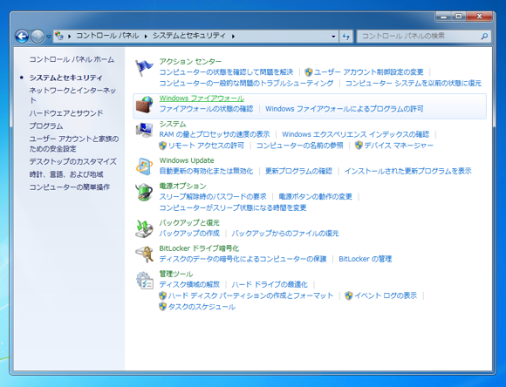Expand arrow after コントロール パネル breadcrumb
The height and width of the screenshot is (387, 506).
tap(146, 36)
